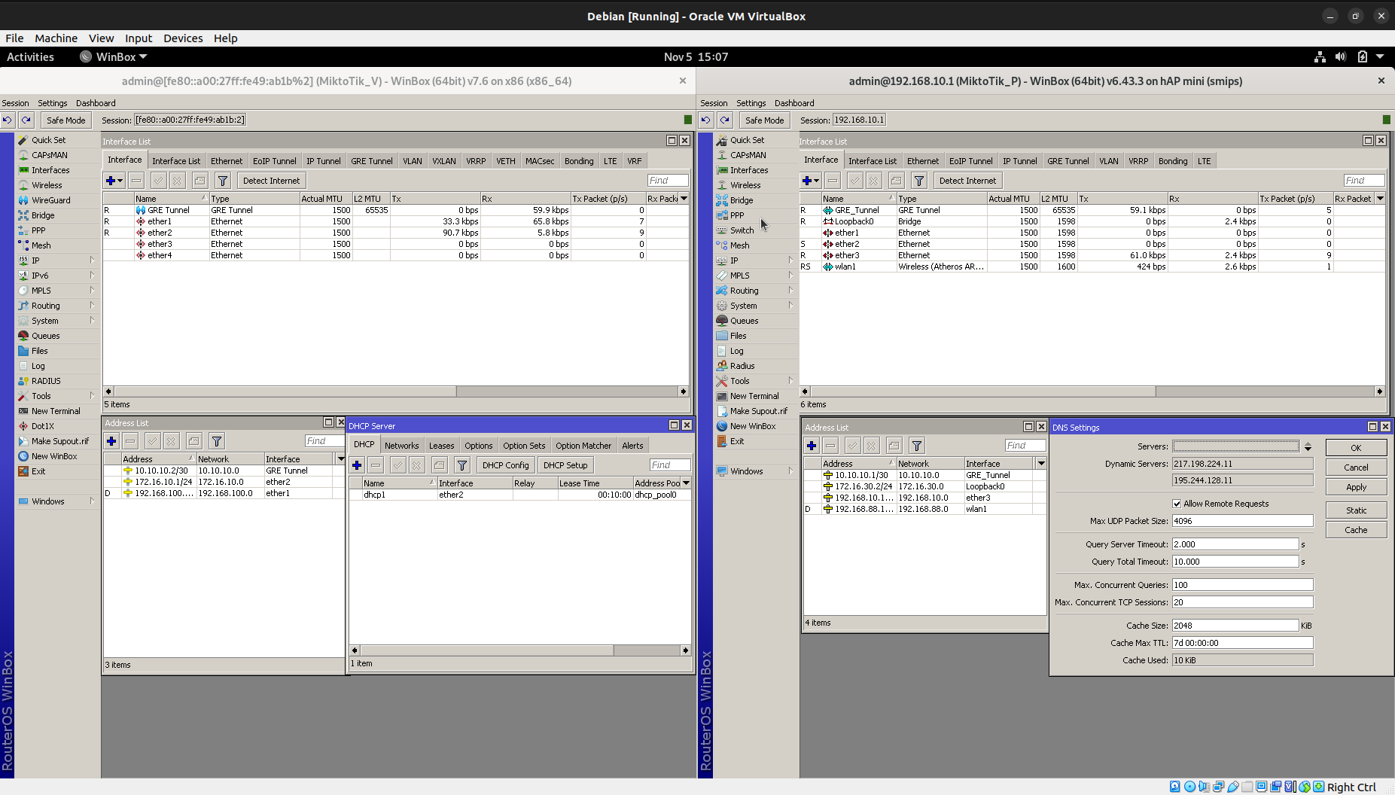Click the Max UDP Packet Size field
The image size is (1395, 795).
1242,521
